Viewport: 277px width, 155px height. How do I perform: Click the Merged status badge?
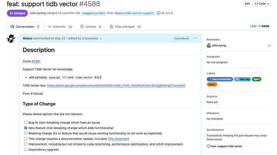coord(17,13)
